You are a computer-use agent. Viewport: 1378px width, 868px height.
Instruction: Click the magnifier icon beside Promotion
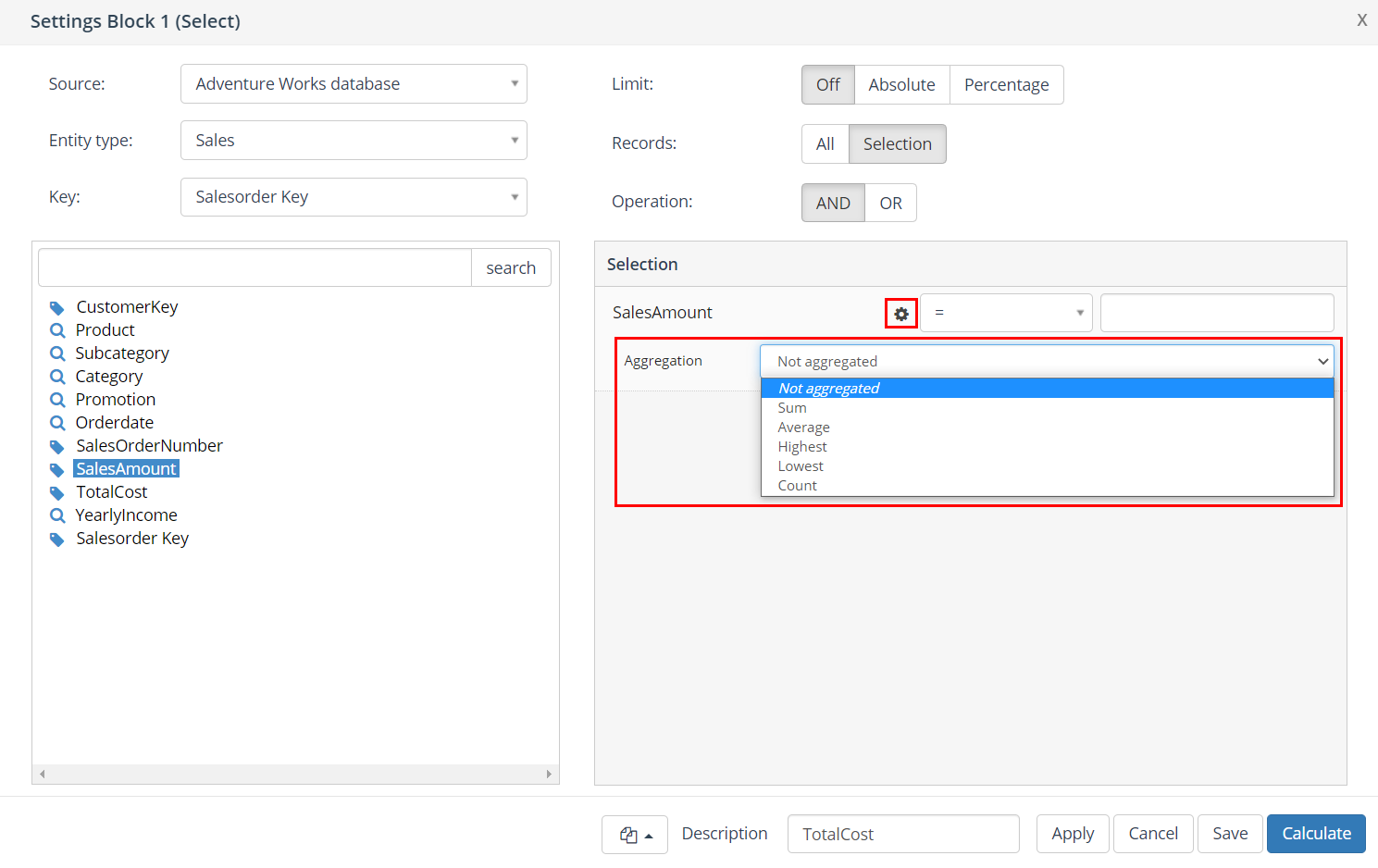pyautogui.click(x=57, y=400)
